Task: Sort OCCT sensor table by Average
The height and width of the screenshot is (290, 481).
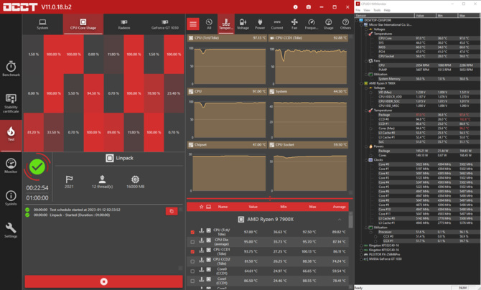Action: click(x=340, y=207)
